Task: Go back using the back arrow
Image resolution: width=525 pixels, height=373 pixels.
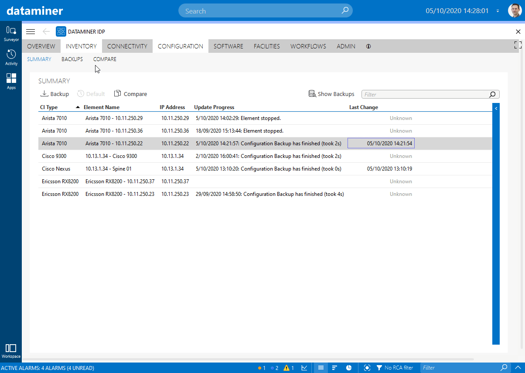Action: point(46,31)
